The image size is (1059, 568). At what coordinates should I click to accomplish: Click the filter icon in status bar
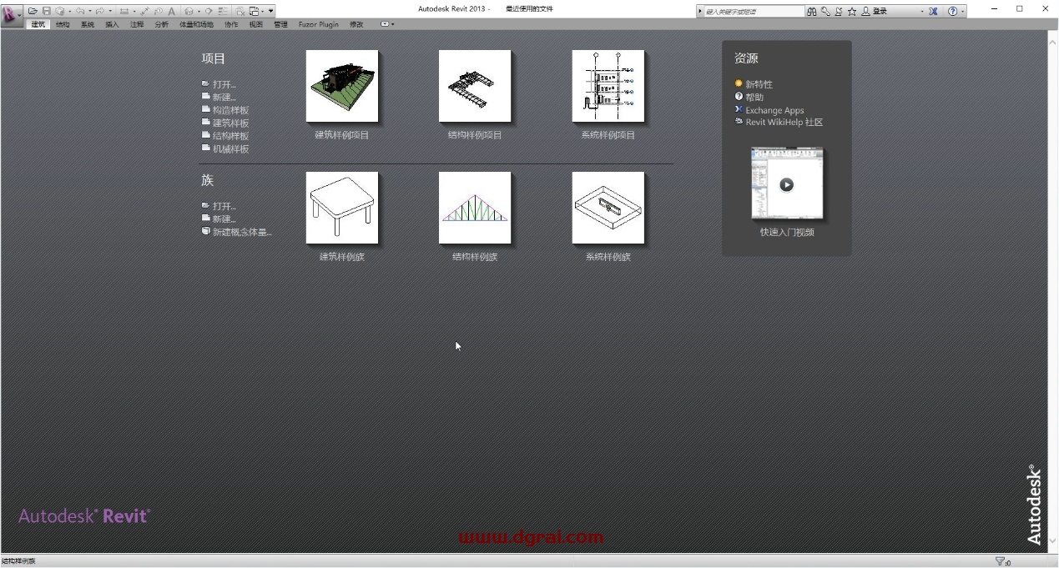1001,561
